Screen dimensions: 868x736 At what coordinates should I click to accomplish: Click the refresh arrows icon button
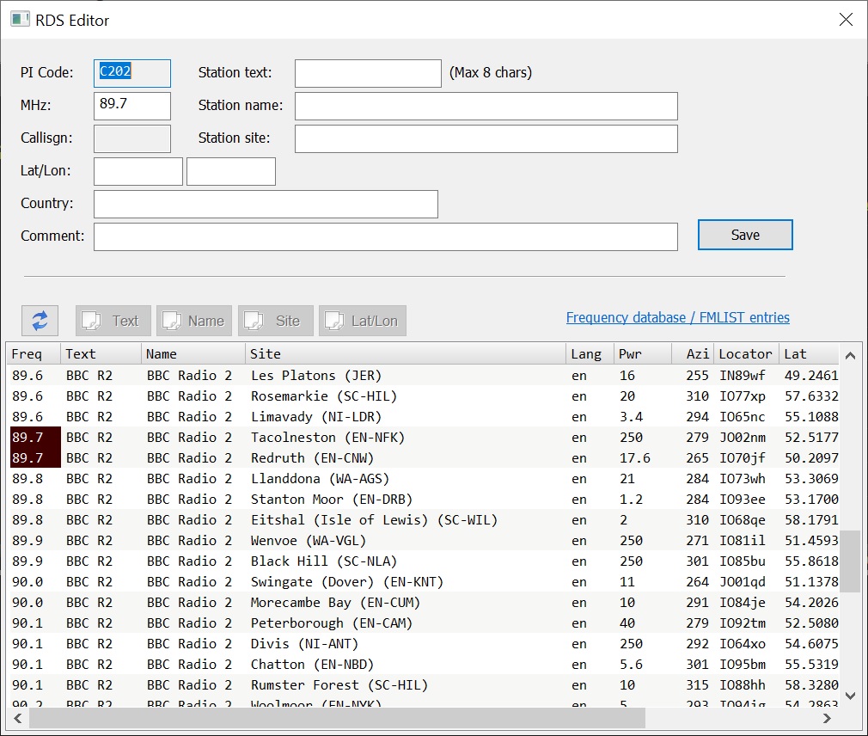[40, 321]
